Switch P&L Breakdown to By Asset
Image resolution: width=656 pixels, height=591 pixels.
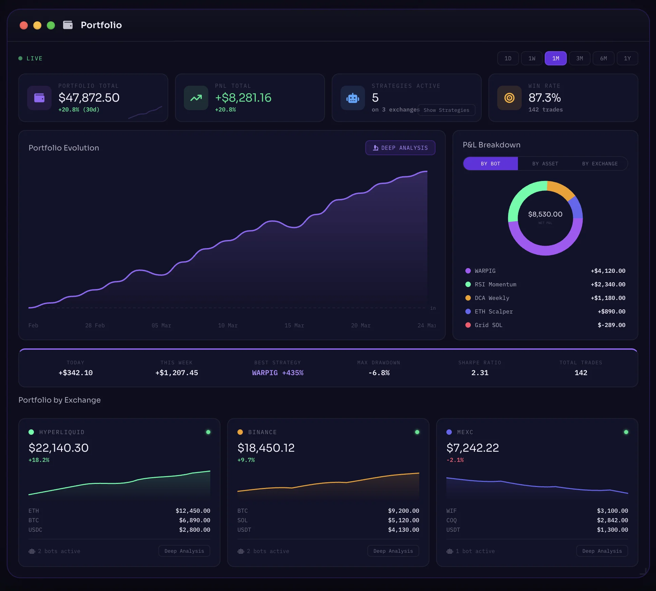click(545, 164)
